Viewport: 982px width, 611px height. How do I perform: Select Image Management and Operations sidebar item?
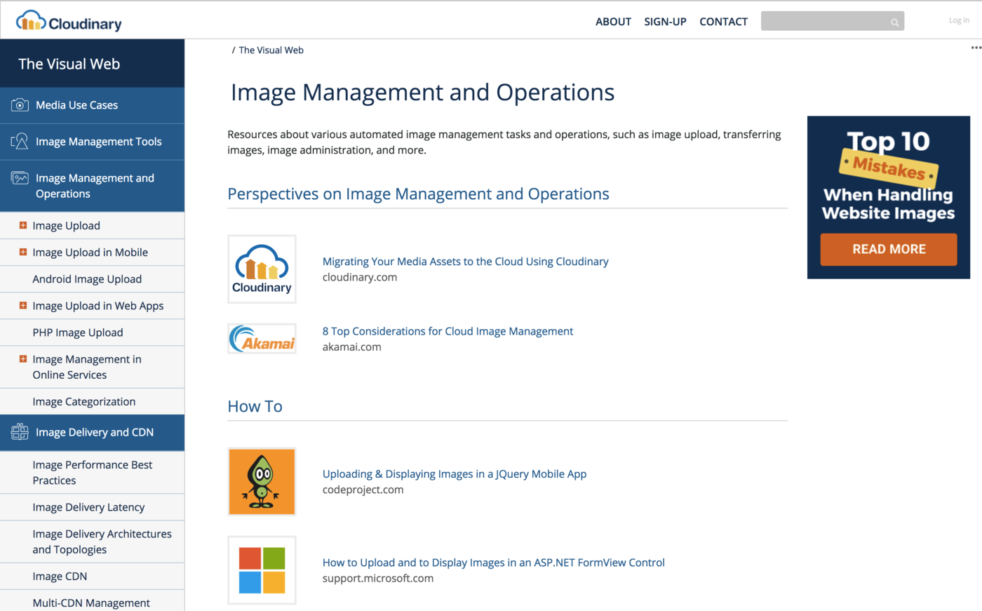pyautogui.click(x=92, y=186)
